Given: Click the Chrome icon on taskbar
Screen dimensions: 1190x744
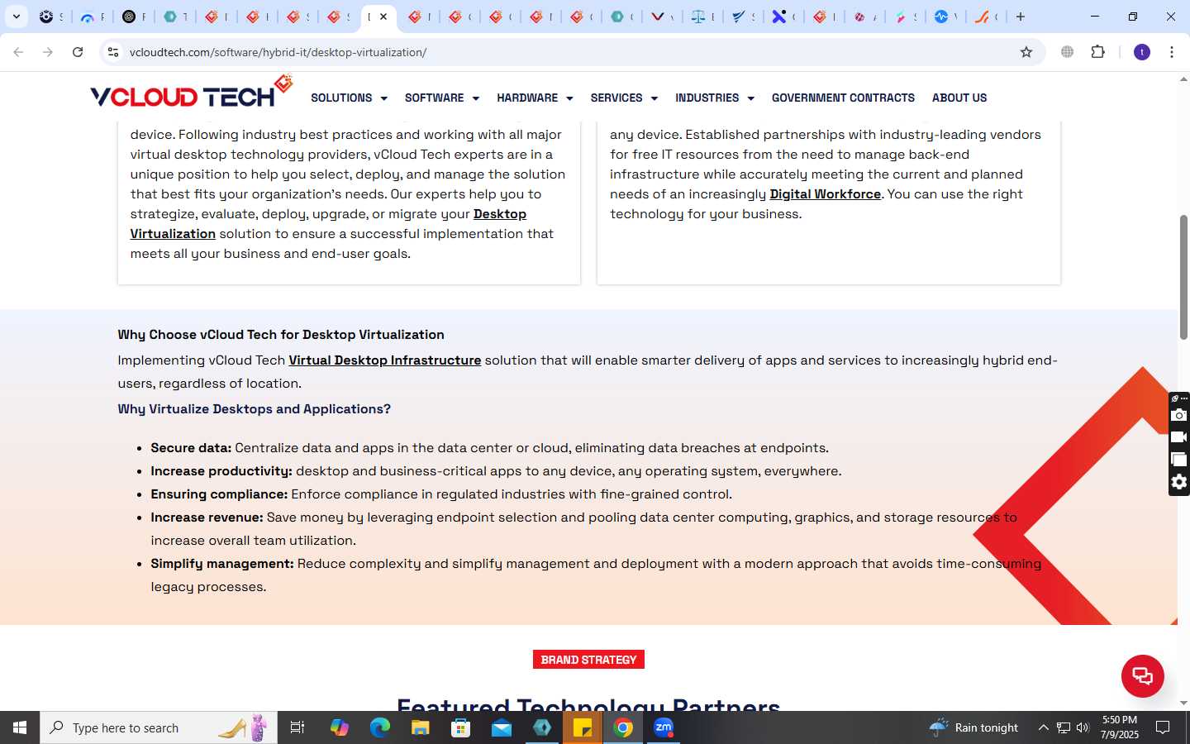Looking at the screenshot, I should tap(623, 727).
